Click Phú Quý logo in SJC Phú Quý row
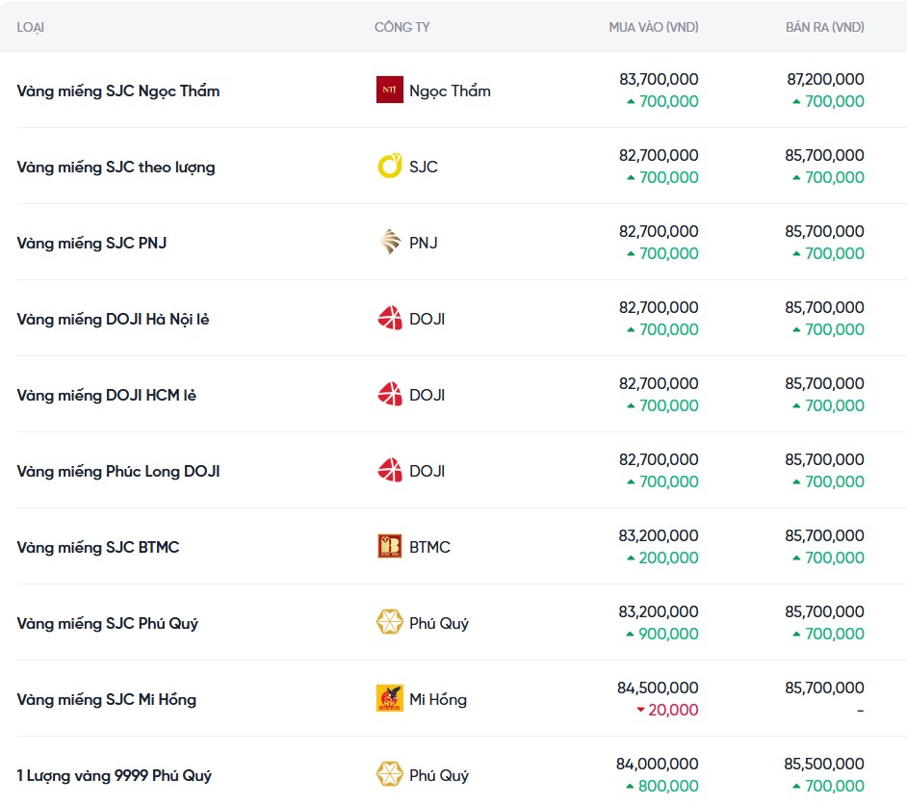907x805 pixels. coord(389,623)
